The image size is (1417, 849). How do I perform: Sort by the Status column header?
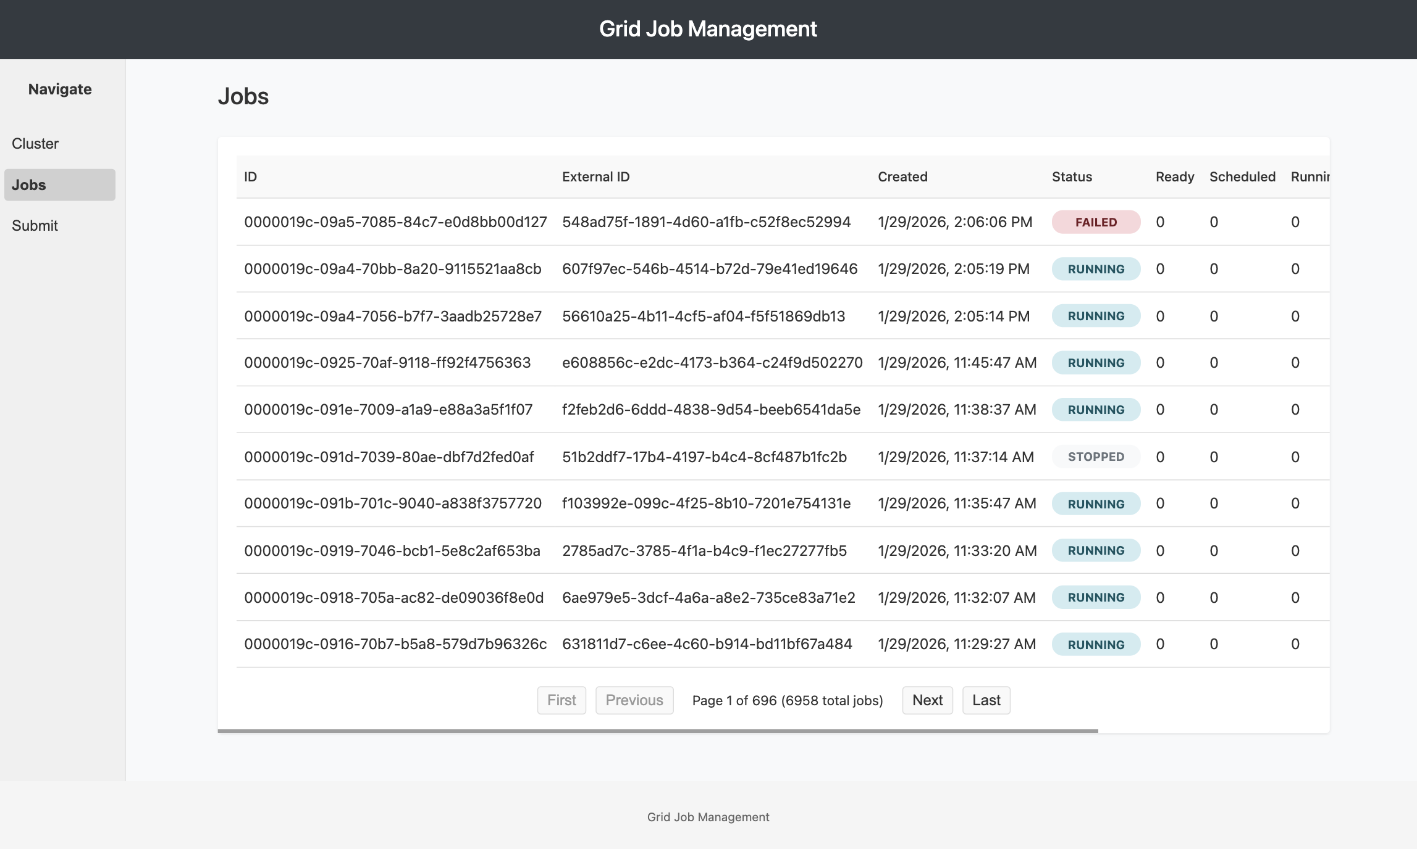click(1071, 176)
